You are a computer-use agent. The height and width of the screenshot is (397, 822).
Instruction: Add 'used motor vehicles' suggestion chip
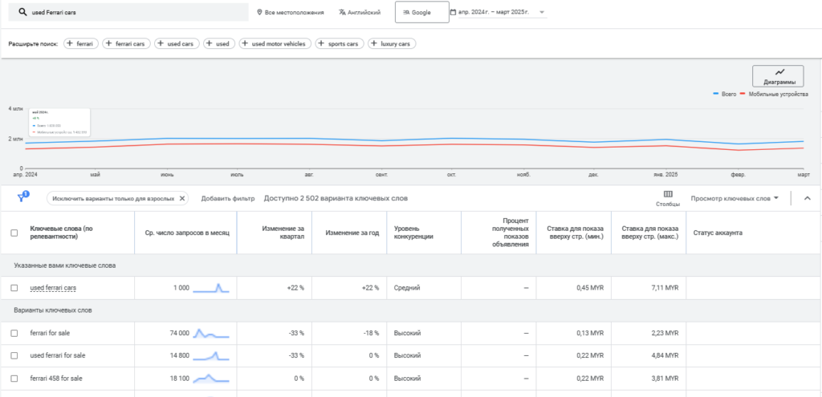click(x=275, y=44)
